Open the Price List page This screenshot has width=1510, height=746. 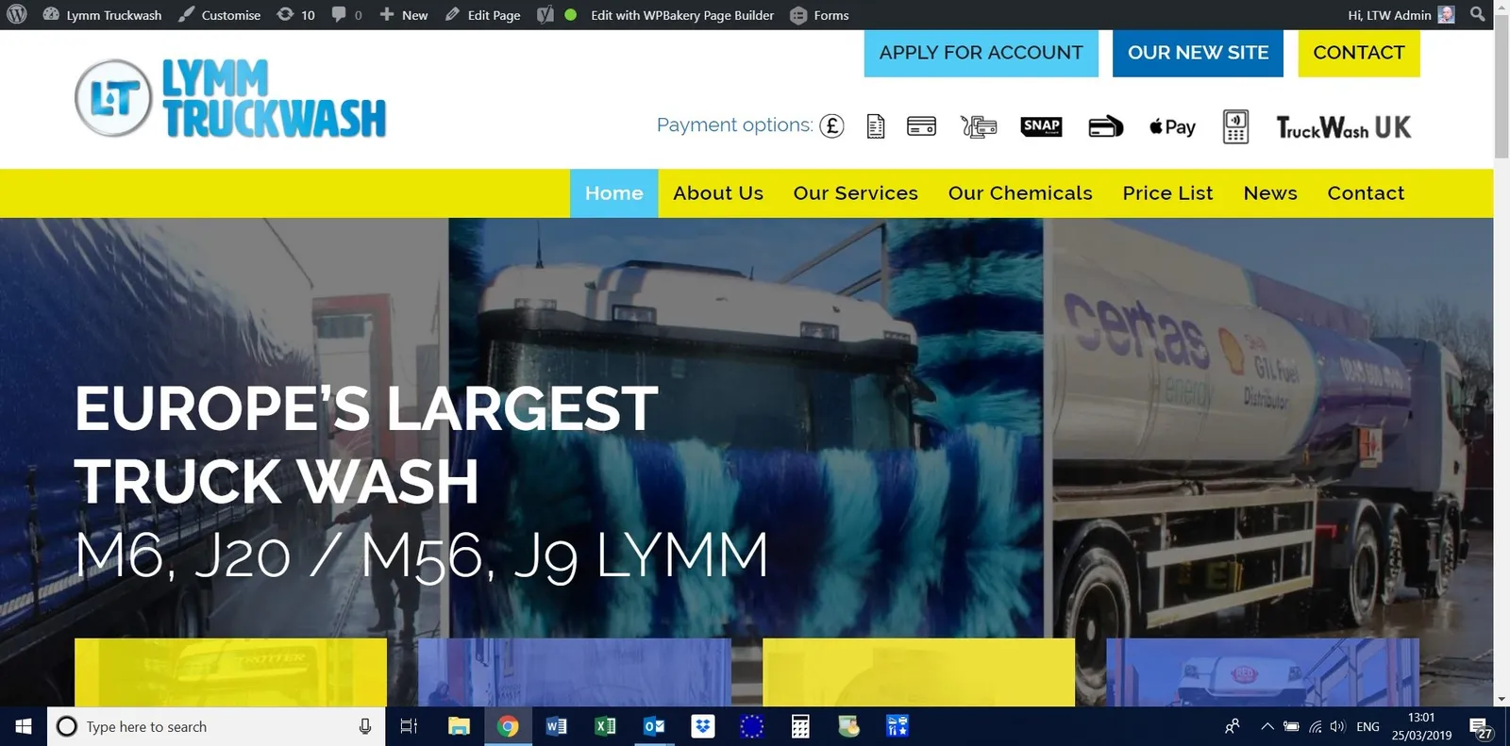1167,193
